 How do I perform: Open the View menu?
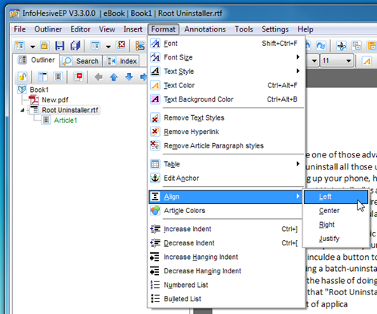tap(107, 29)
